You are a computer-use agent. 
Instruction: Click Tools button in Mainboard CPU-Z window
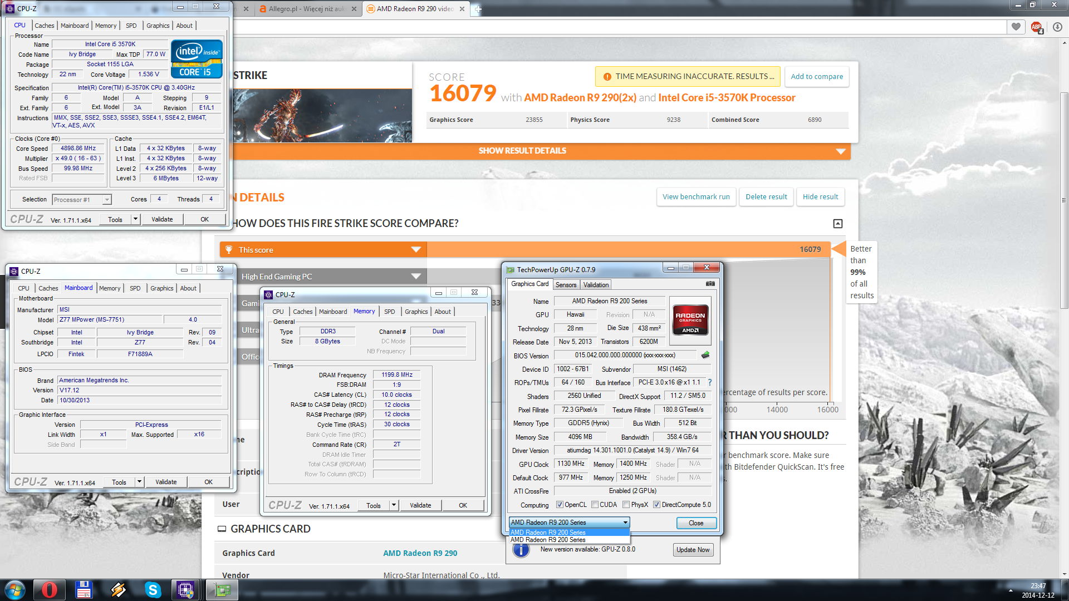(x=119, y=482)
